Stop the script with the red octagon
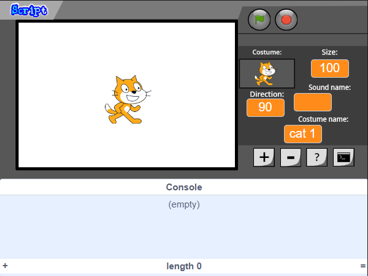The width and height of the screenshot is (368, 276). 286,20
